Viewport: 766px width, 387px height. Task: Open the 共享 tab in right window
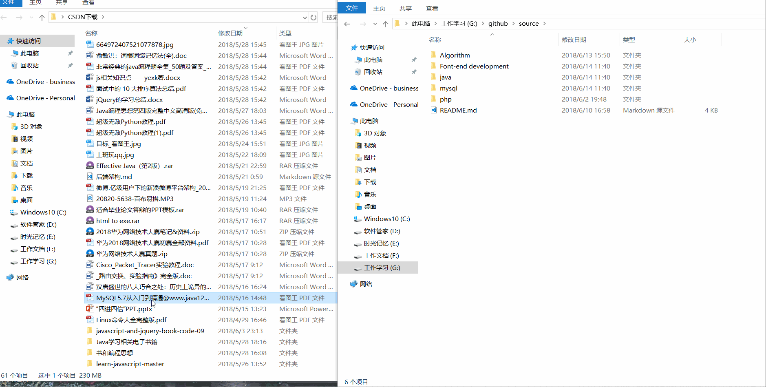coord(406,8)
